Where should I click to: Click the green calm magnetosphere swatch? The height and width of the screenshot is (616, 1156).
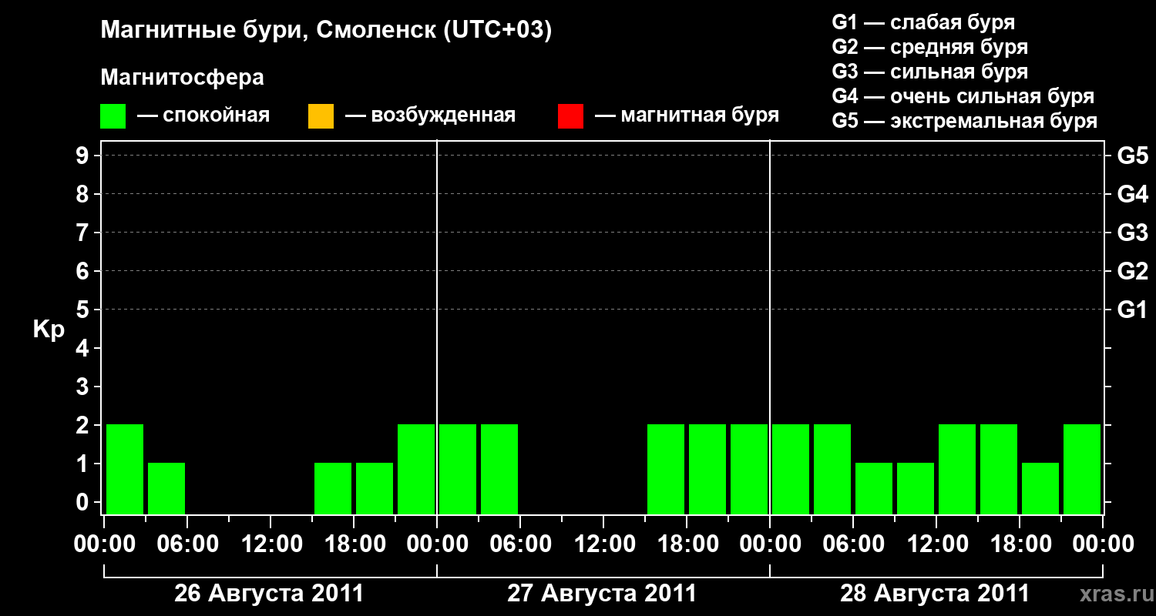pos(113,116)
